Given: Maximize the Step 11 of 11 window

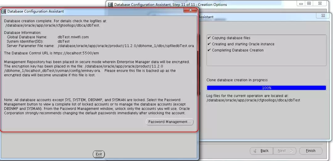Looking at the screenshot, I should [309, 3].
